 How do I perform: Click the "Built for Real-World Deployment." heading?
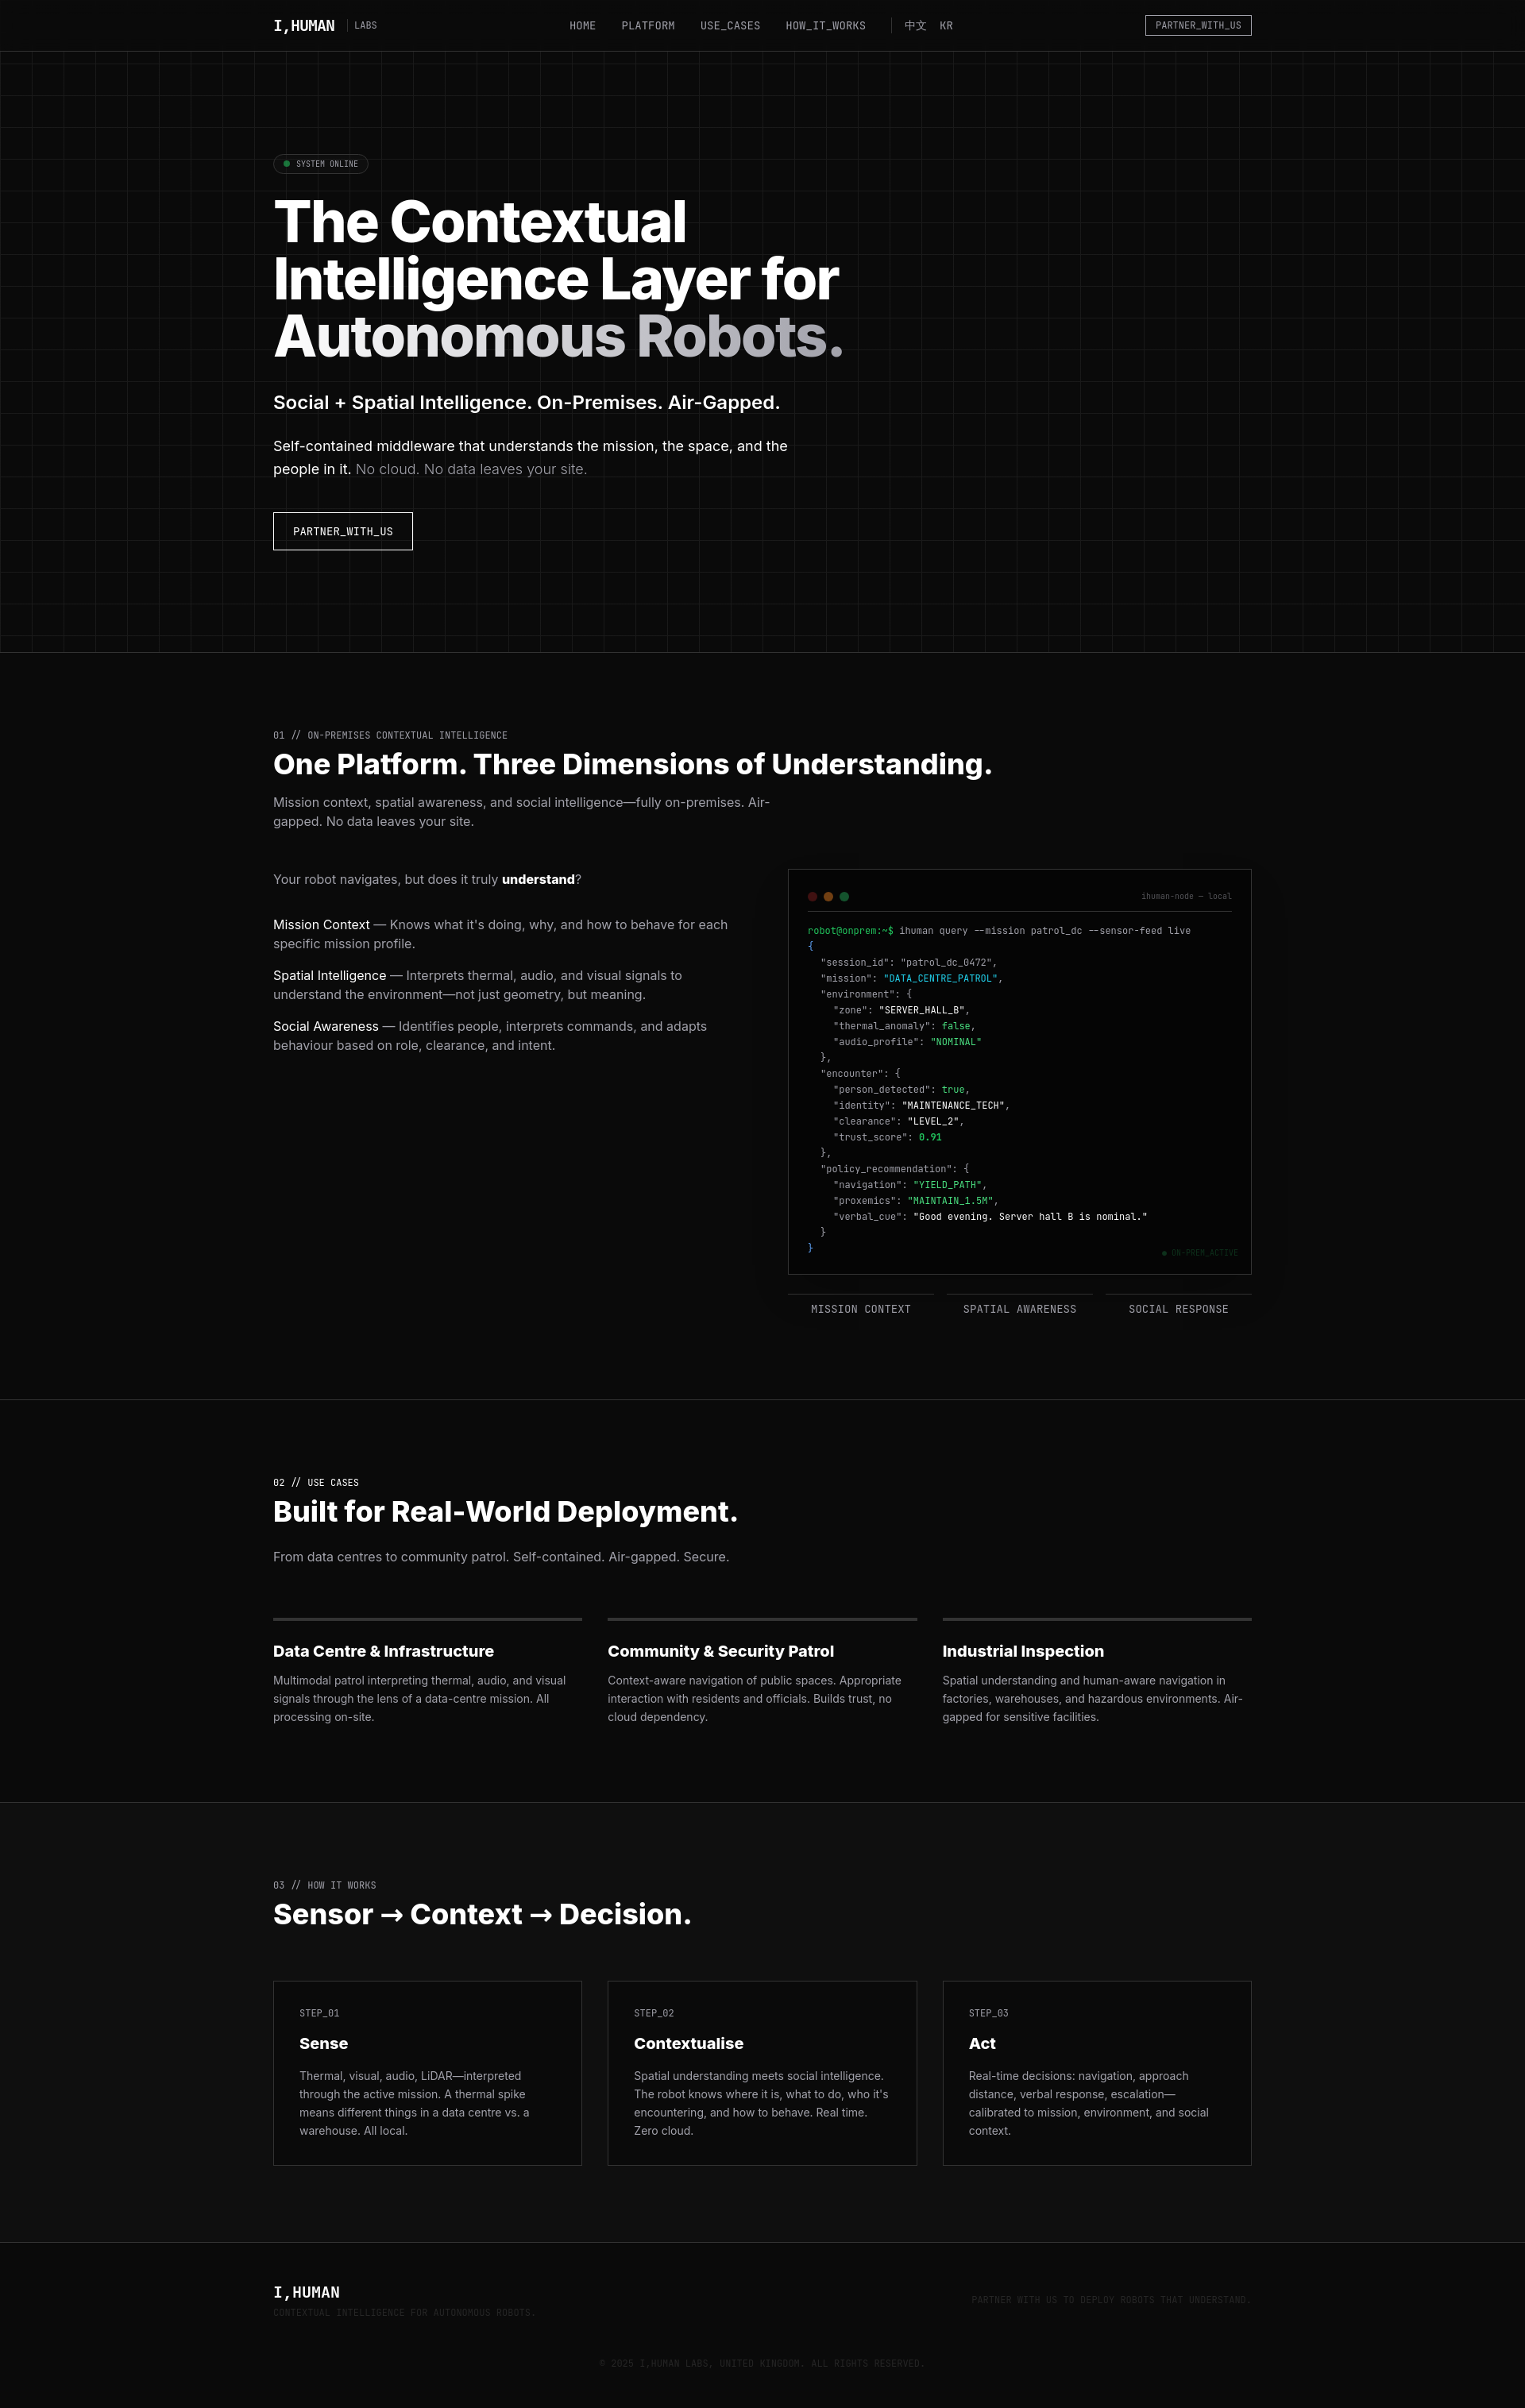tap(505, 1512)
